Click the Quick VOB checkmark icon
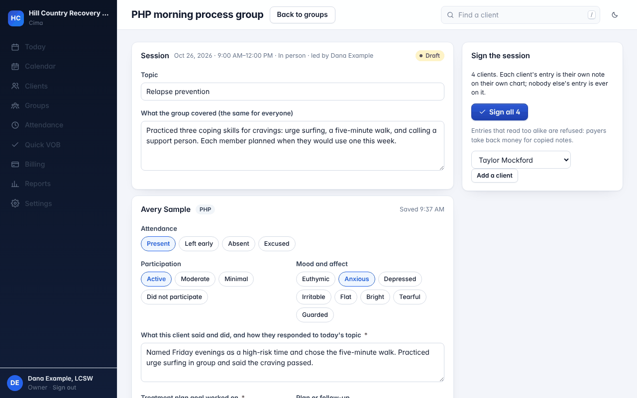Viewport: 637px width, 398px height. point(15,145)
